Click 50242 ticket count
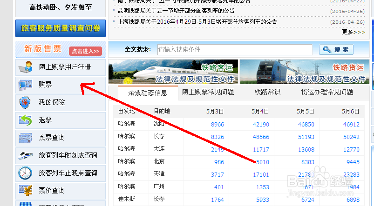 point(351,137)
